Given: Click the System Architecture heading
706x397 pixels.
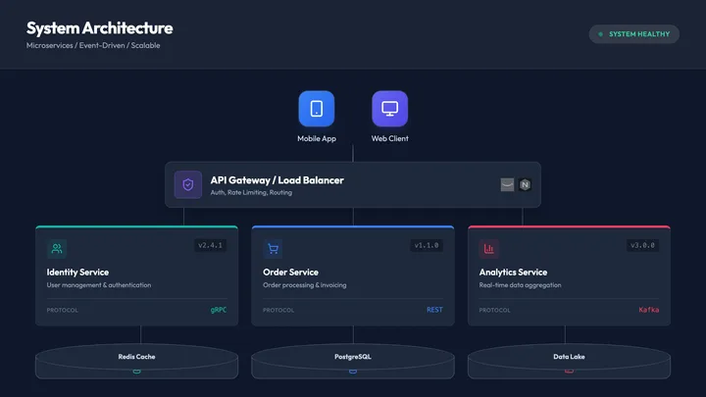Looking at the screenshot, I should pyautogui.click(x=99, y=27).
